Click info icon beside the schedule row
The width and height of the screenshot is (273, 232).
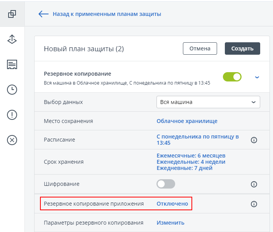coord(254,140)
